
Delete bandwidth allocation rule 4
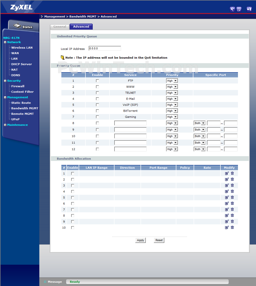(232, 191)
